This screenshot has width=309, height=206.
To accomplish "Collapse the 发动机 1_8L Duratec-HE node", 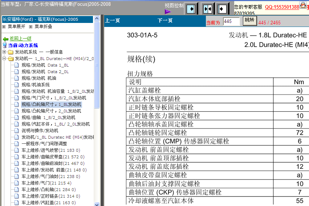I will [x=4, y=59].
